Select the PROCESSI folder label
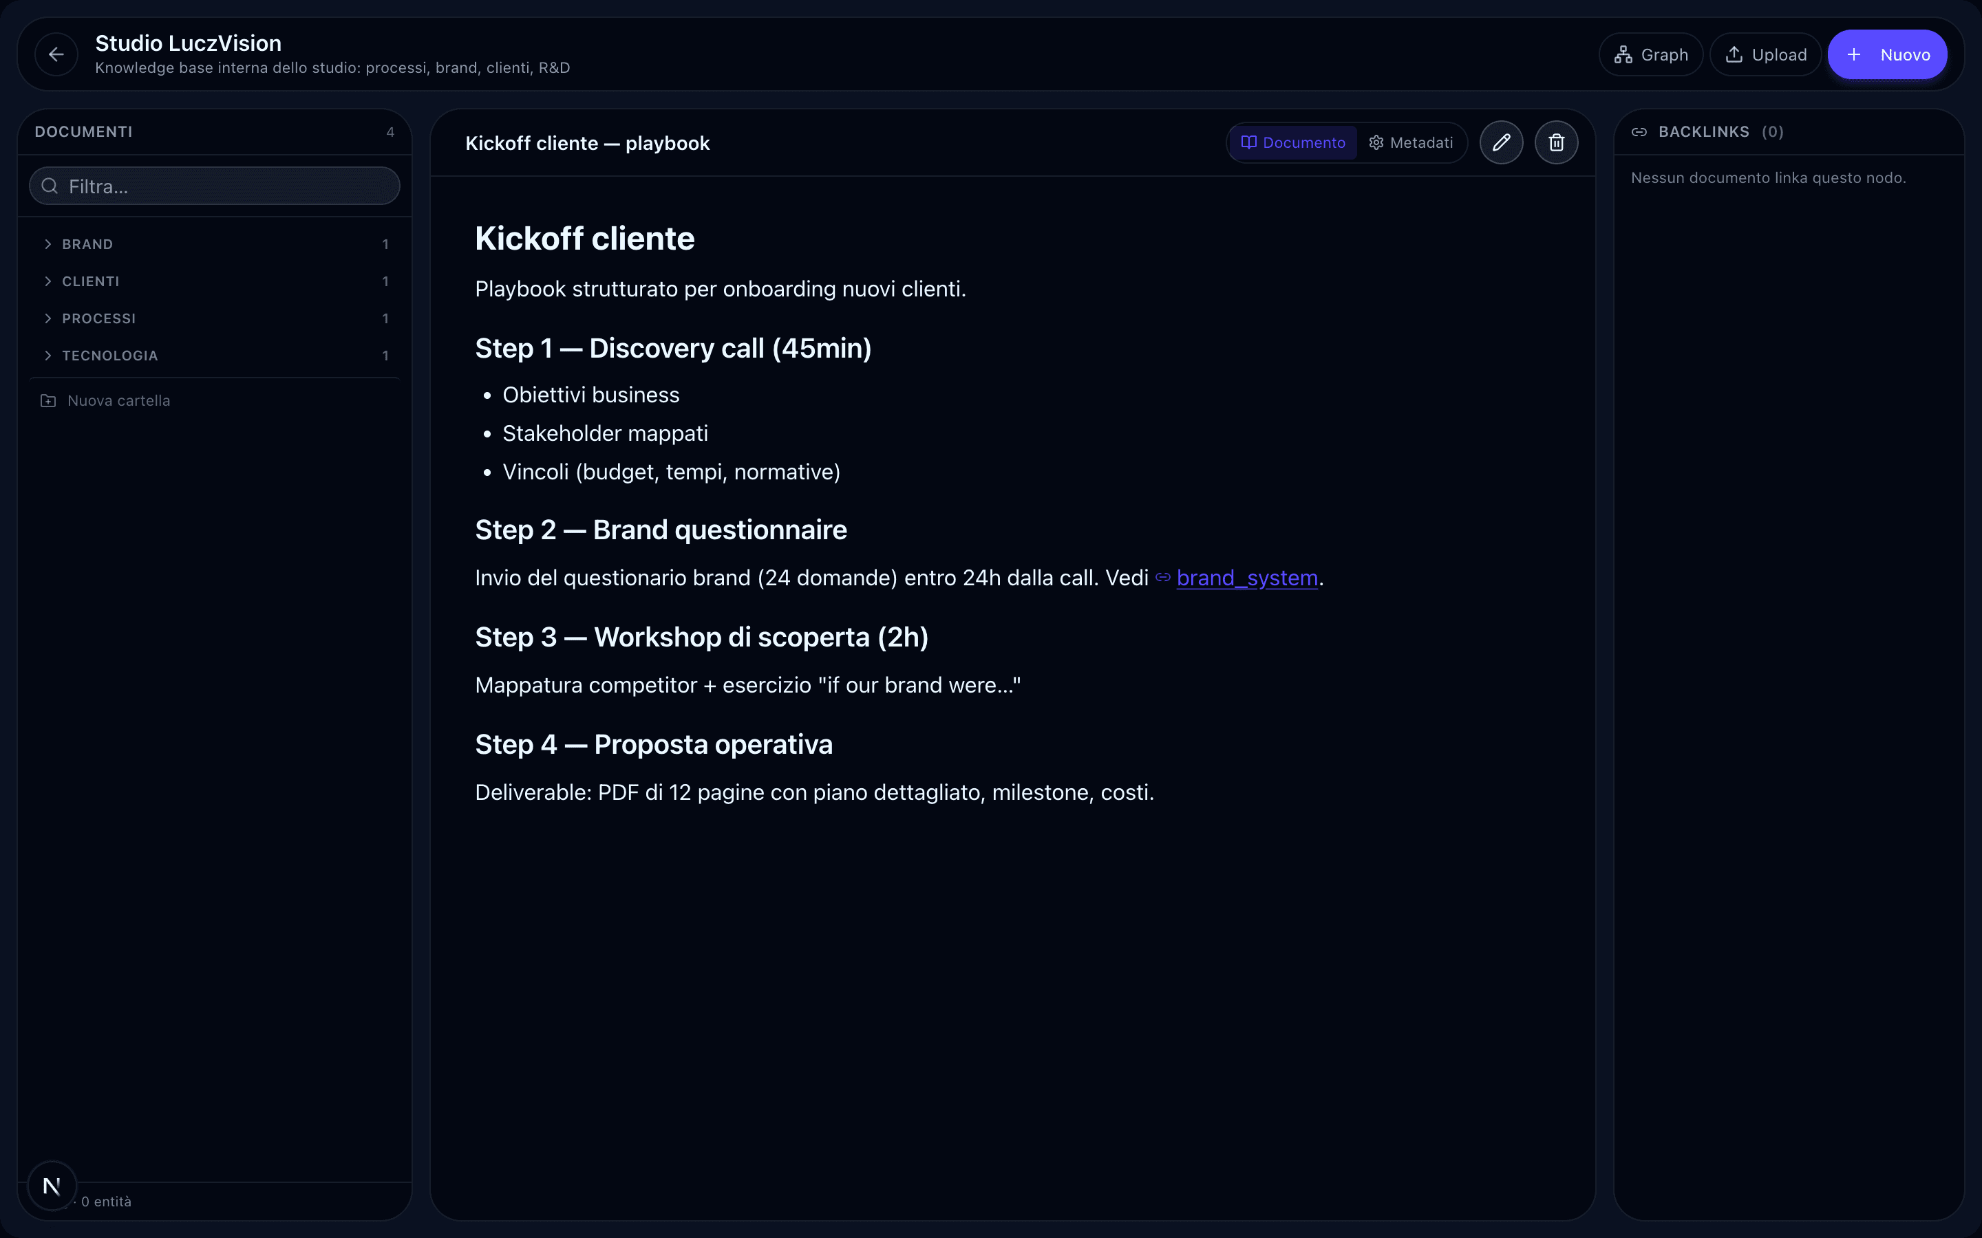This screenshot has width=1982, height=1238. 99,318
